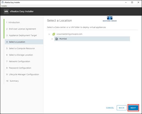The height and width of the screenshot is (114, 142).
Task: Select the Mumbai datacenter row
Action: tap(92, 39)
